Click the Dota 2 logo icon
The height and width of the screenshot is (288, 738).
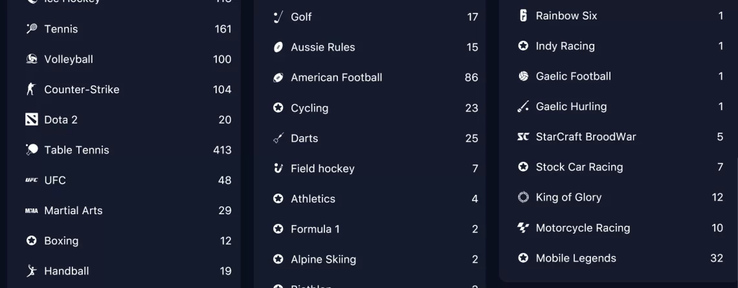[x=32, y=120]
